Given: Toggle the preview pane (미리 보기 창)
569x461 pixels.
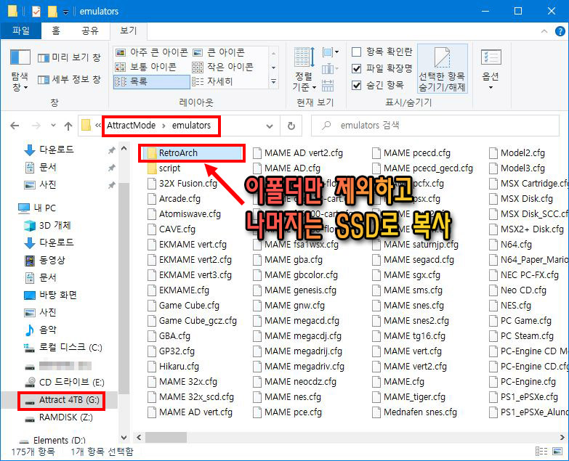Looking at the screenshot, I should coord(69,57).
